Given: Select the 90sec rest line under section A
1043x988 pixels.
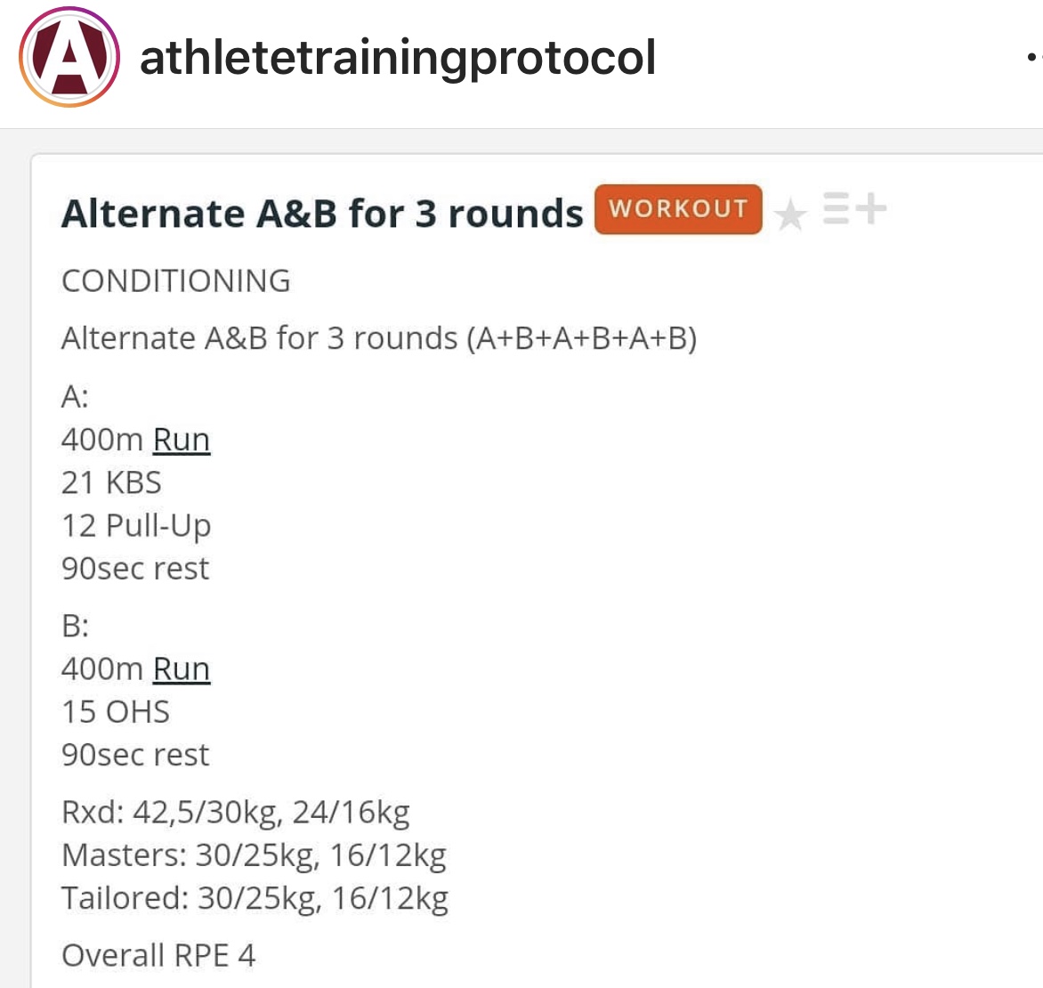Looking at the screenshot, I should tap(135, 568).
